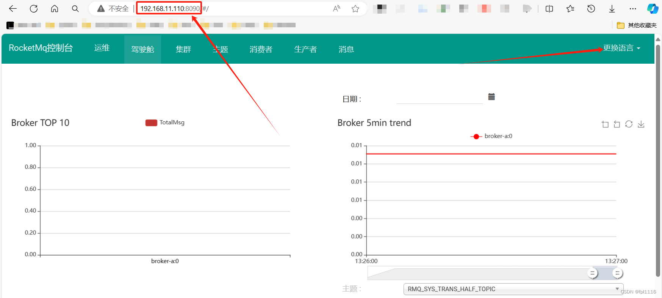
Task: Open the browser home page
Action: (x=55, y=9)
